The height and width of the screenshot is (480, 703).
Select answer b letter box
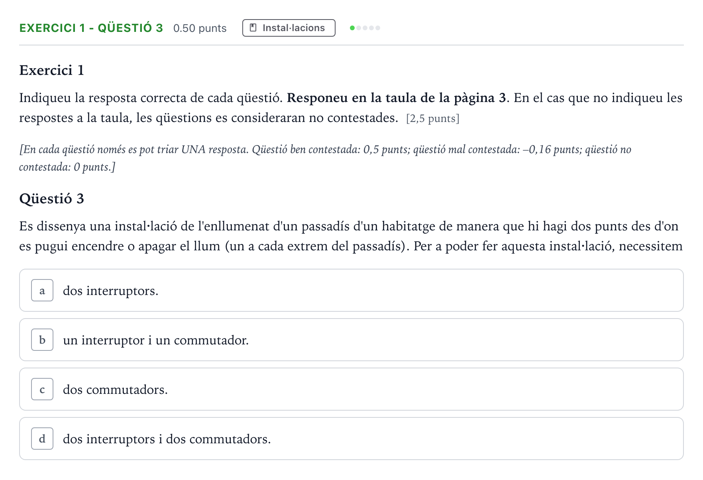(x=42, y=340)
